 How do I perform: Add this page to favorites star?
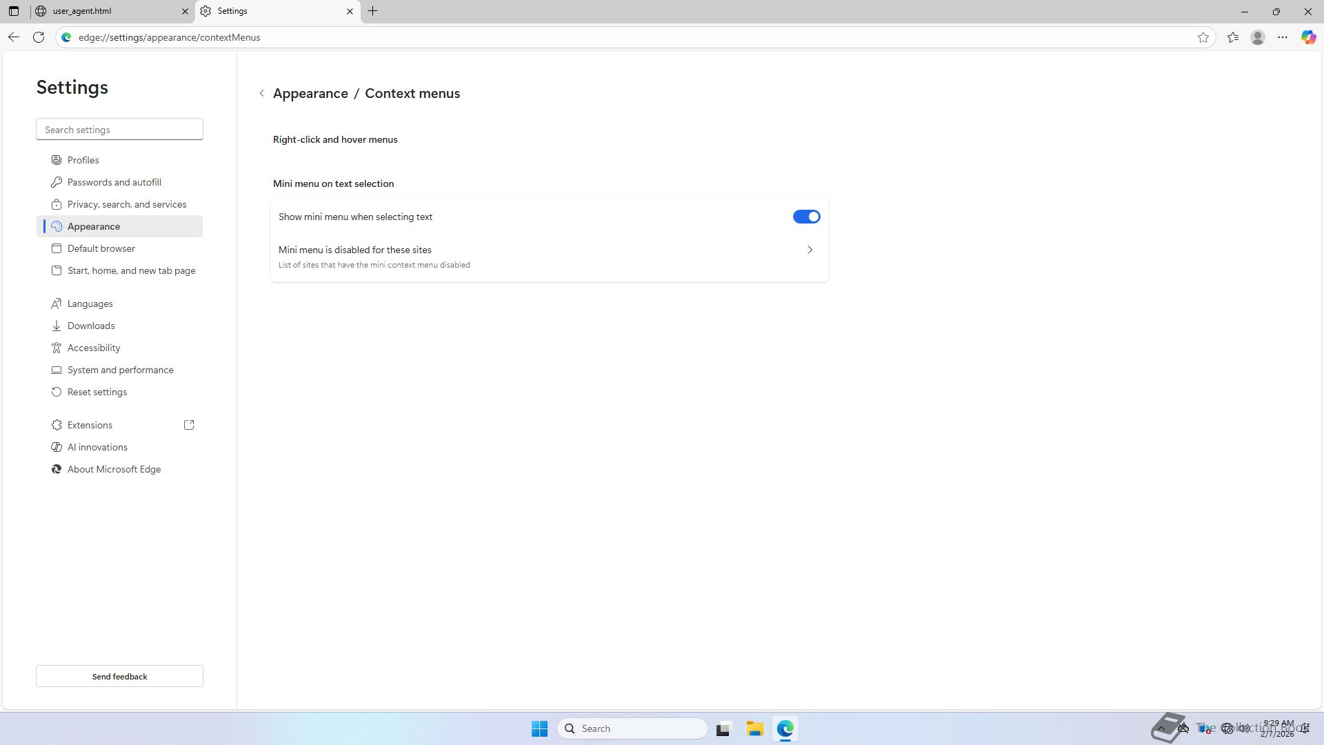pyautogui.click(x=1203, y=37)
